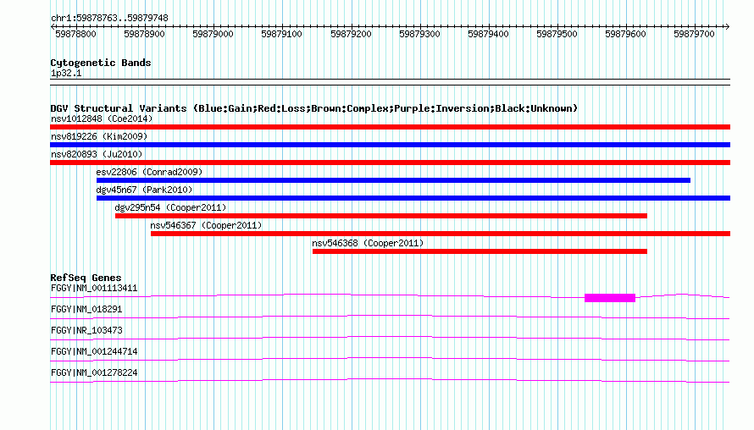
Task: Click the nsv820893 (Ju2010) red loss bar
Action: (x=390, y=163)
